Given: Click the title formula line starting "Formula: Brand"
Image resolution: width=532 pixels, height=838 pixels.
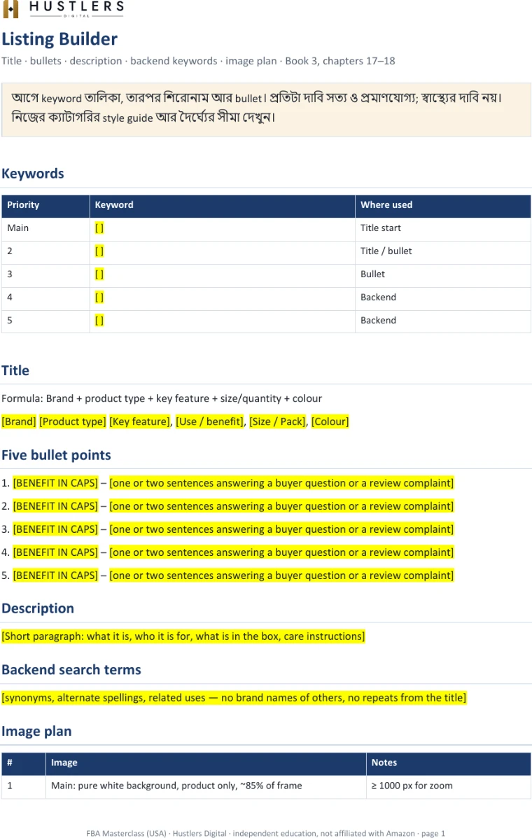Looking at the screenshot, I should point(162,398).
